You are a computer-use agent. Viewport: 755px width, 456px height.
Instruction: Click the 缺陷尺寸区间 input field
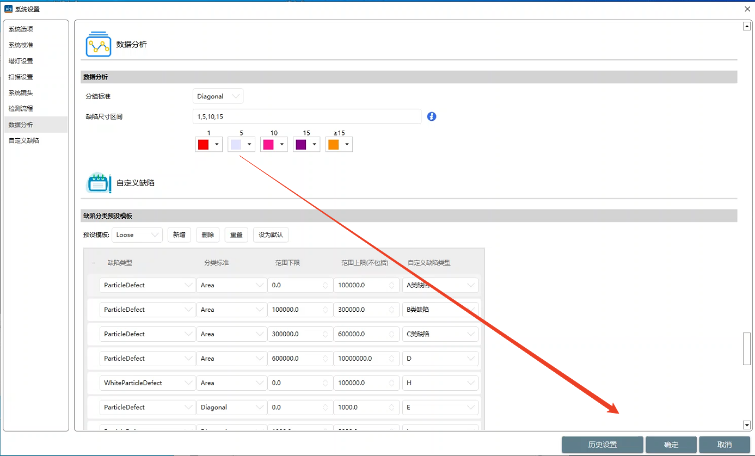pyautogui.click(x=306, y=116)
